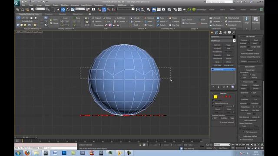Choose the Bind to Space Warp icon
The width and height of the screenshot is (278, 156).
click(x=27, y=10)
